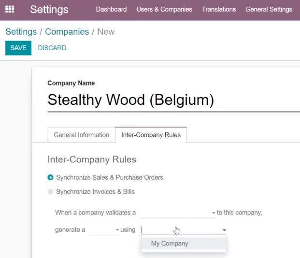300x258 pixels.
Task: Go to the Settings breadcrumb link
Action: point(21,31)
